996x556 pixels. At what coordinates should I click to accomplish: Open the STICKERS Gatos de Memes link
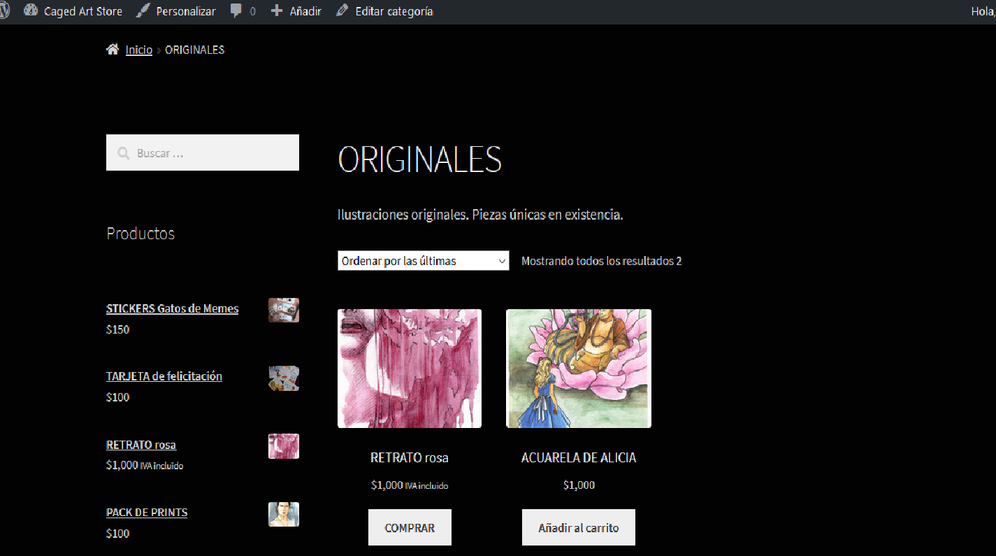click(172, 308)
